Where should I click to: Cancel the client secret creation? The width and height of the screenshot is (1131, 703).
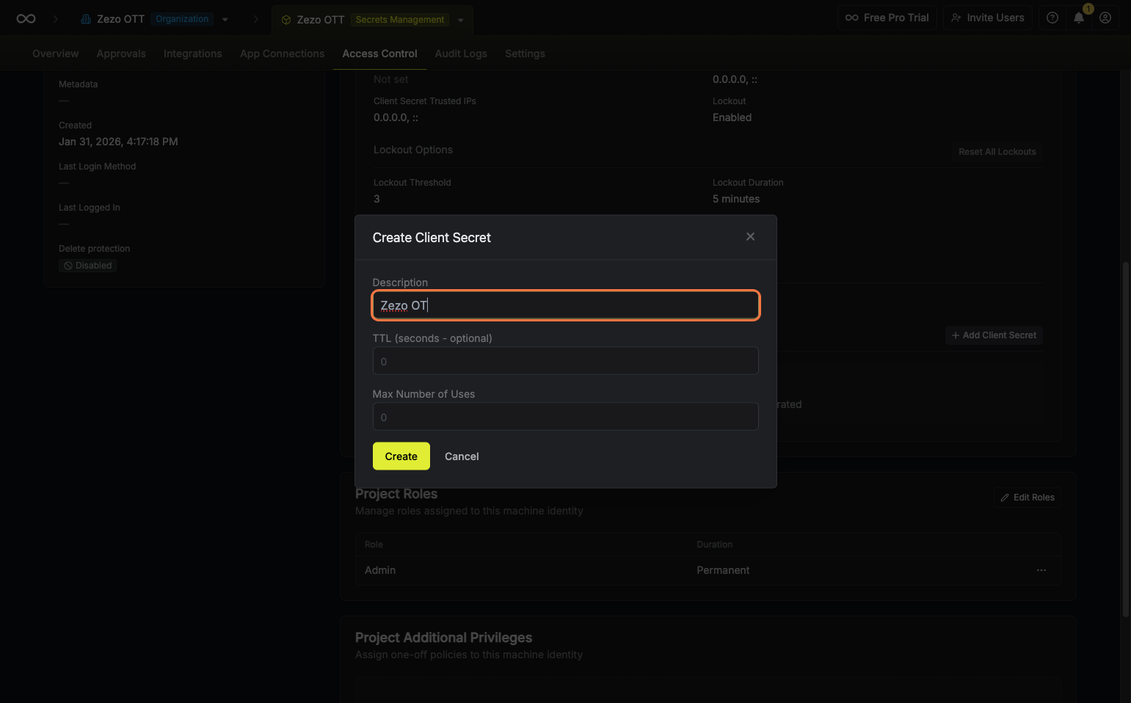coord(462,456)
